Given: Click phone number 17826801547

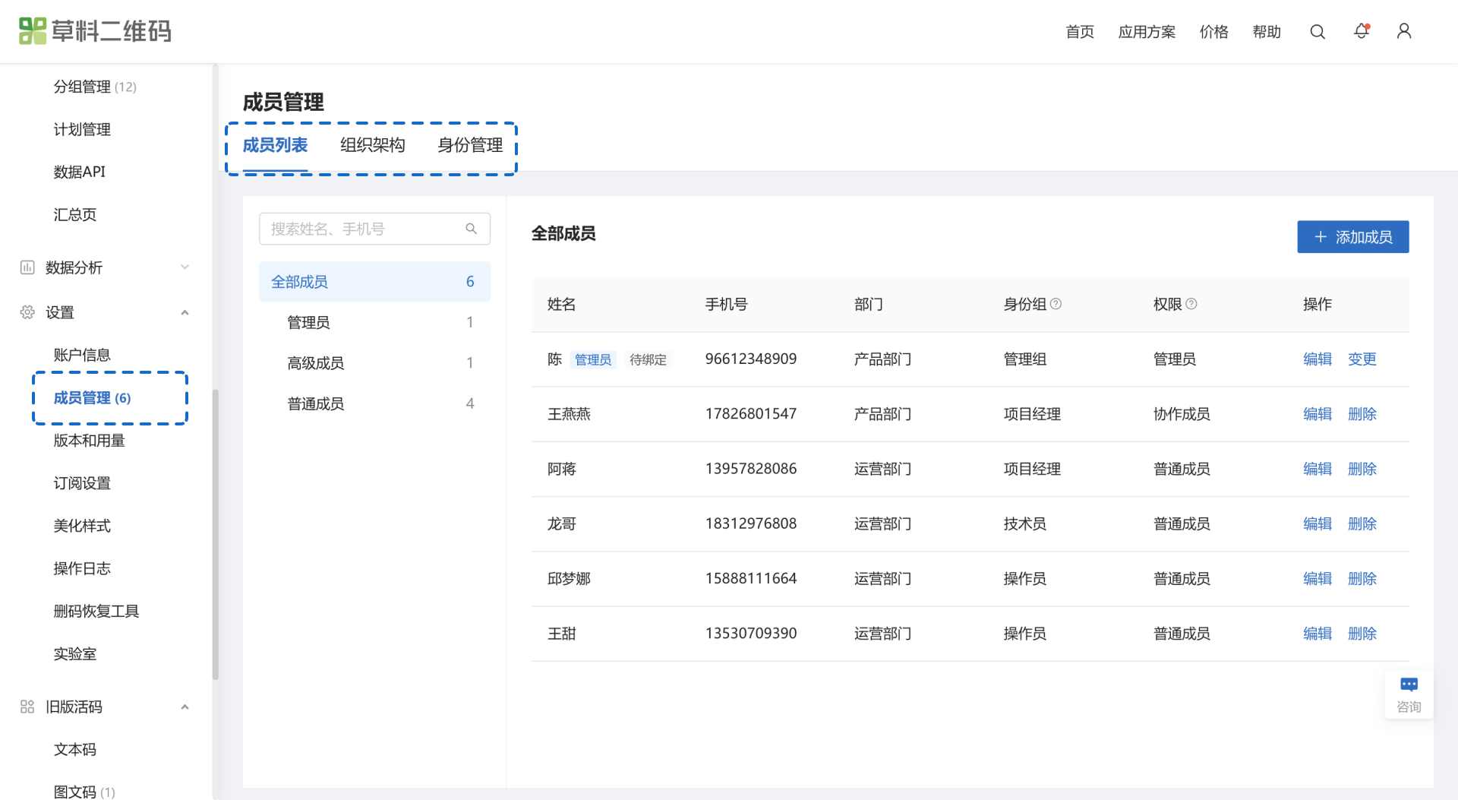Looking at the screenshot, I should coord(750,414).
